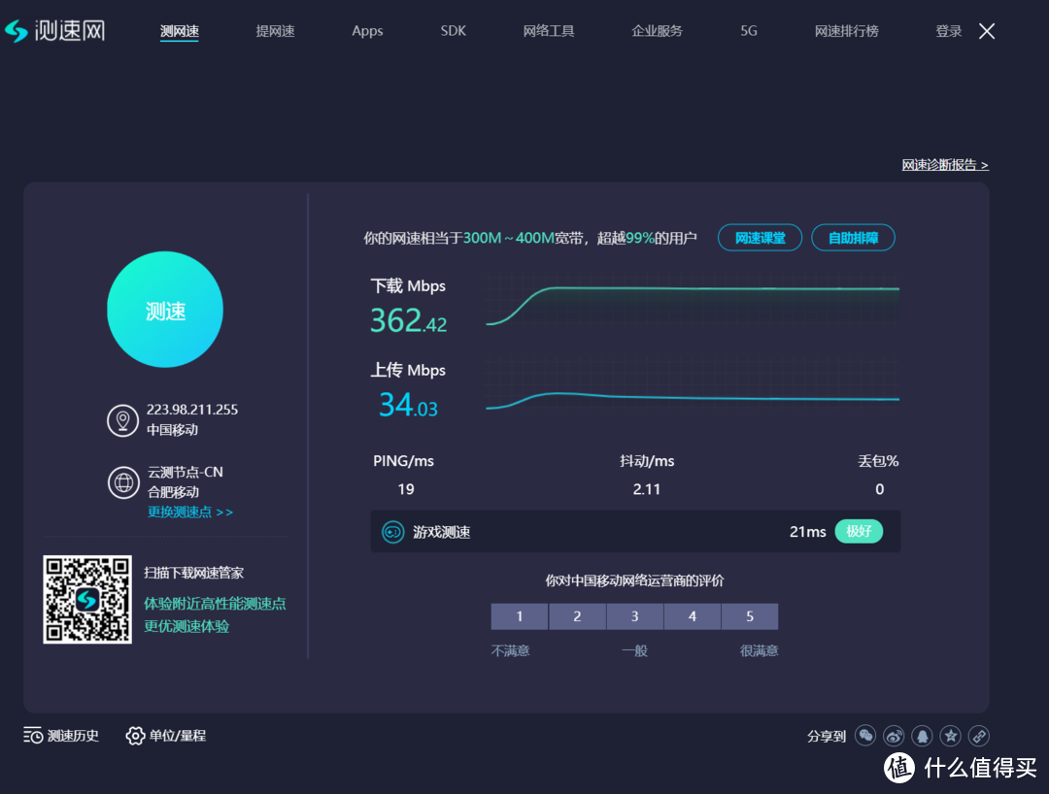Screen dimensions: 1049x794
Task: Switch to the 提网速 tab
Action: [x=275, y=31]
